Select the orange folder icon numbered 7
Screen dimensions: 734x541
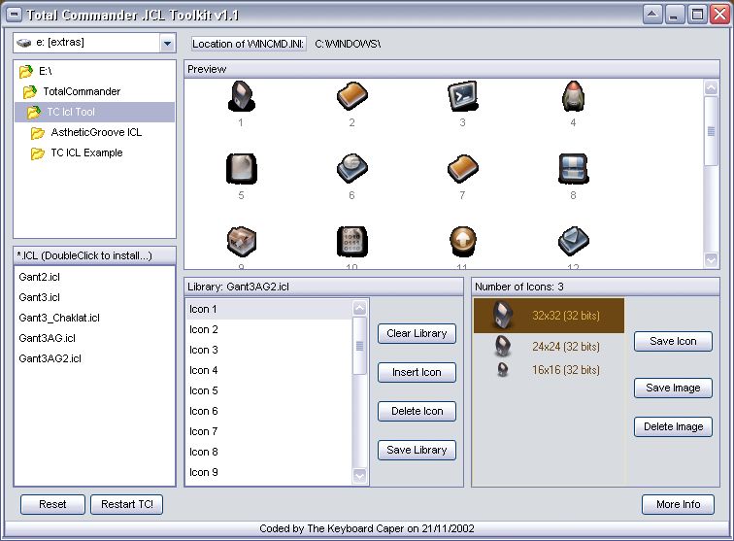pyautogui.click(x=462, y=169)
